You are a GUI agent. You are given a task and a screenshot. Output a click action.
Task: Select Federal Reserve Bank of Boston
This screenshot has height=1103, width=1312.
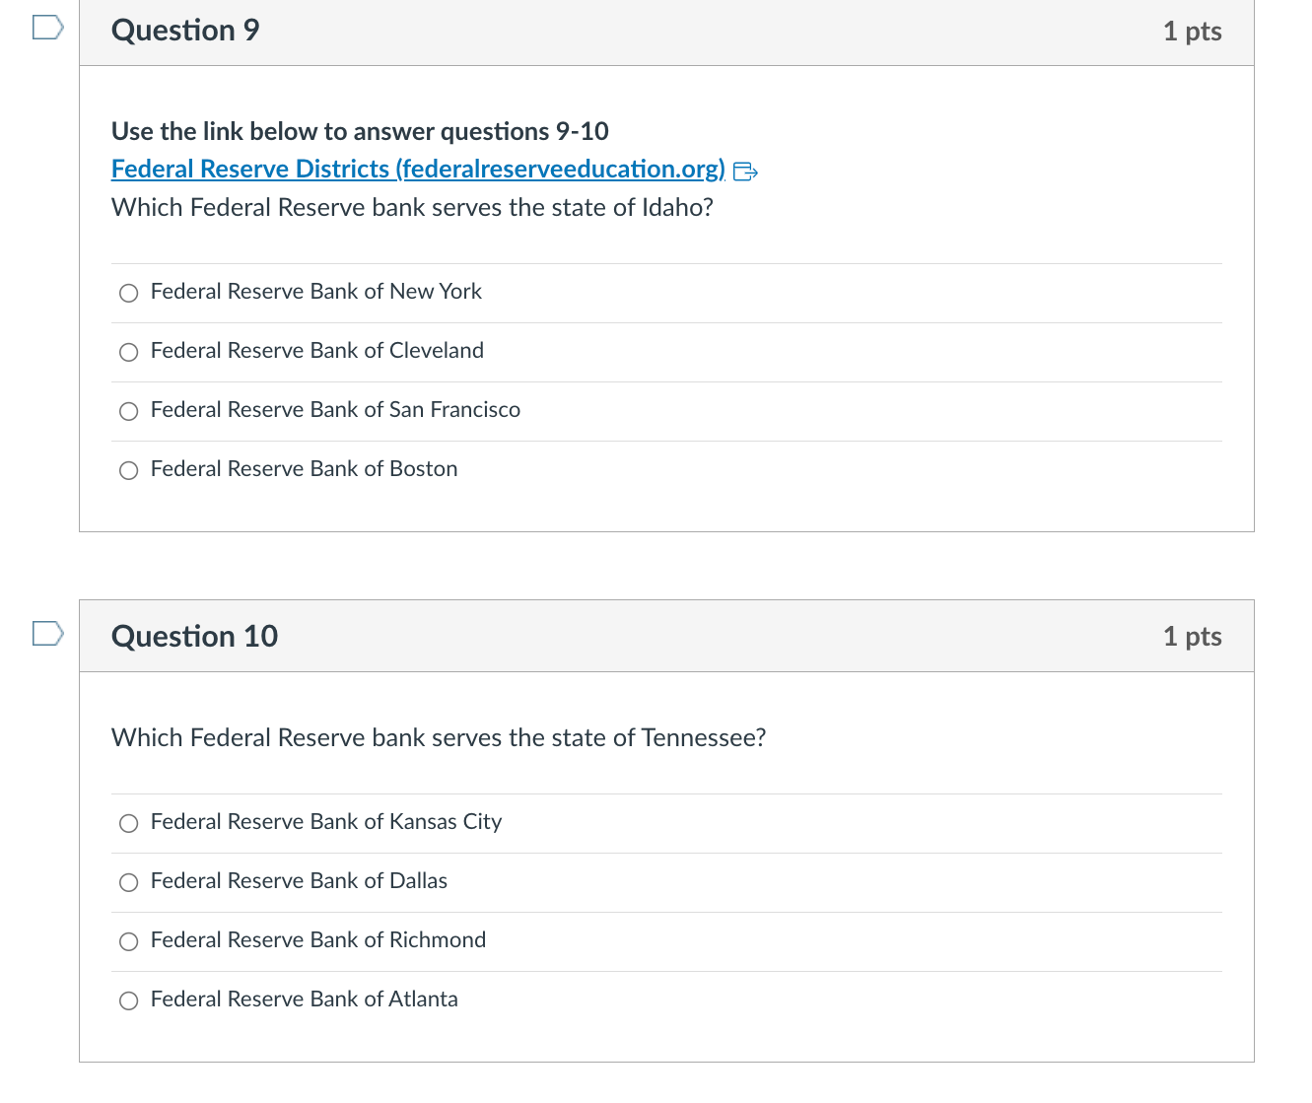click(x=128, y=470)
